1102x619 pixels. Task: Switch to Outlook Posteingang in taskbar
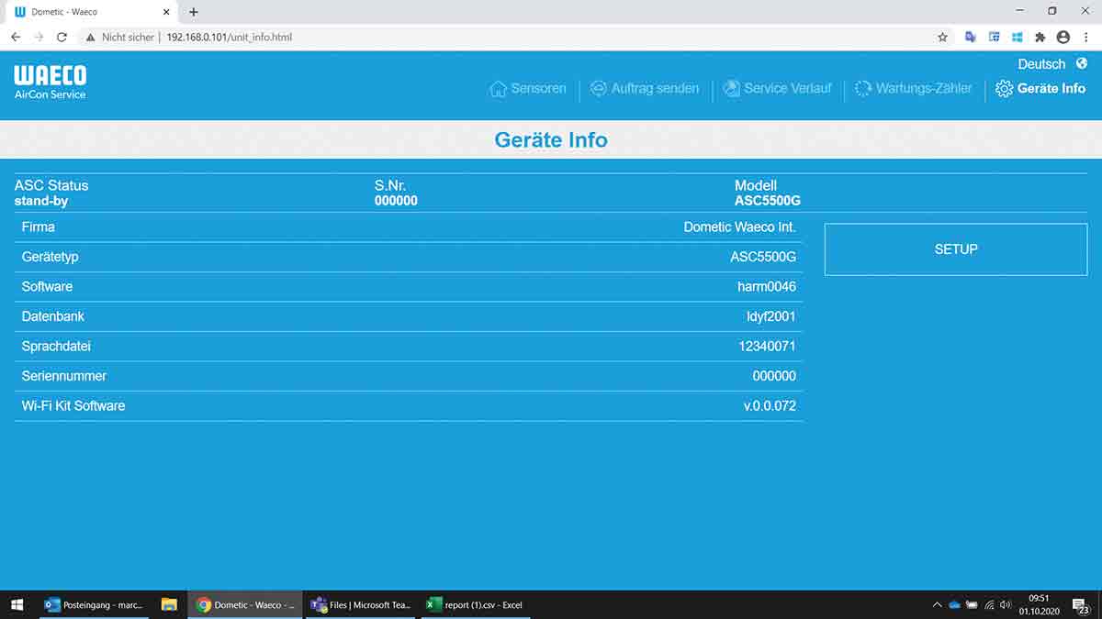(94, 604)
